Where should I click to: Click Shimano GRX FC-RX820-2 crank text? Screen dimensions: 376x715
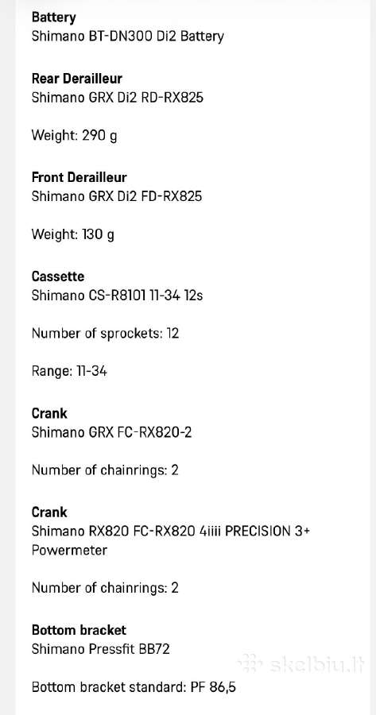[111, 432]
